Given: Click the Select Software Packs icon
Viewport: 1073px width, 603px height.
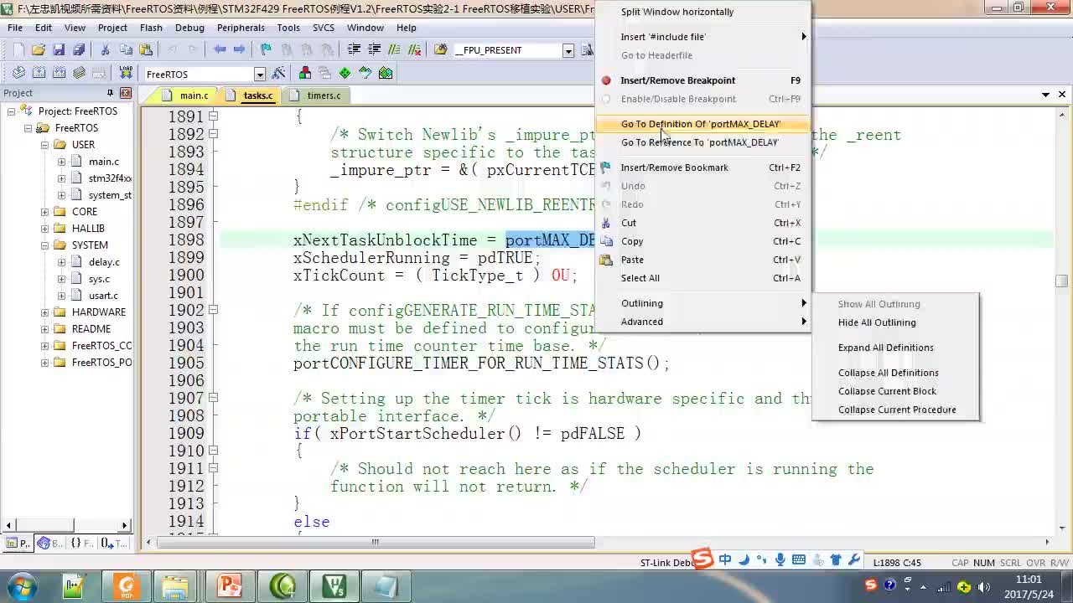Looking at the screenshot, I should (365, 73).
